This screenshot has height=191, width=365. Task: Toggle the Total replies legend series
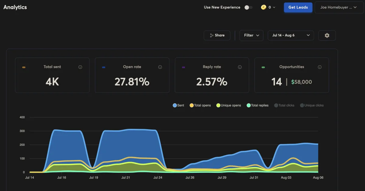[258, 106]
